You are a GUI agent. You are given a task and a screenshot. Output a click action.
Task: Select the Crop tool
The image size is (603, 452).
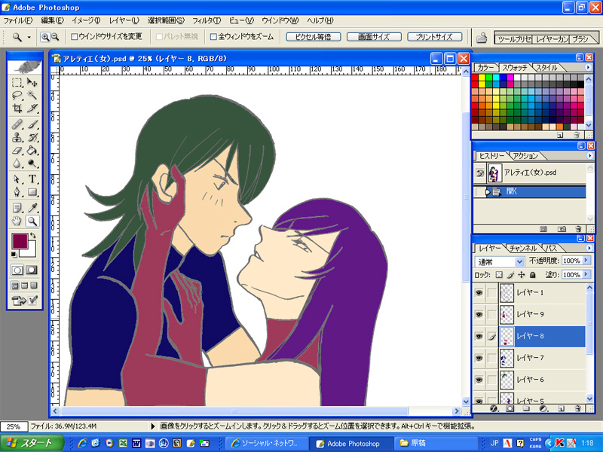(17, 108)
